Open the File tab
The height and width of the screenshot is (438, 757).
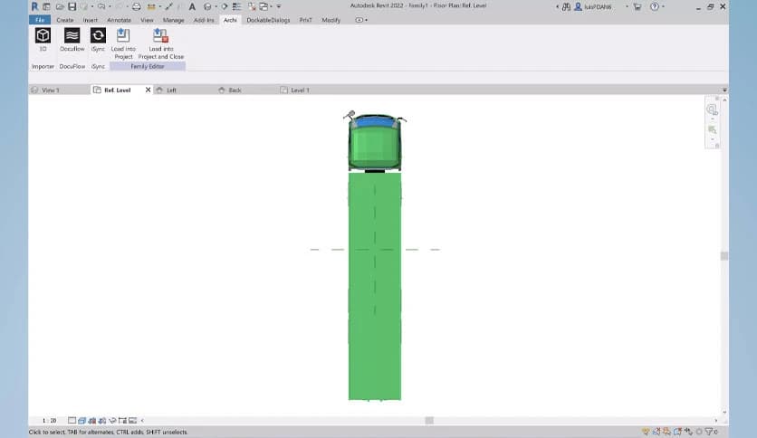coord(40,20)
